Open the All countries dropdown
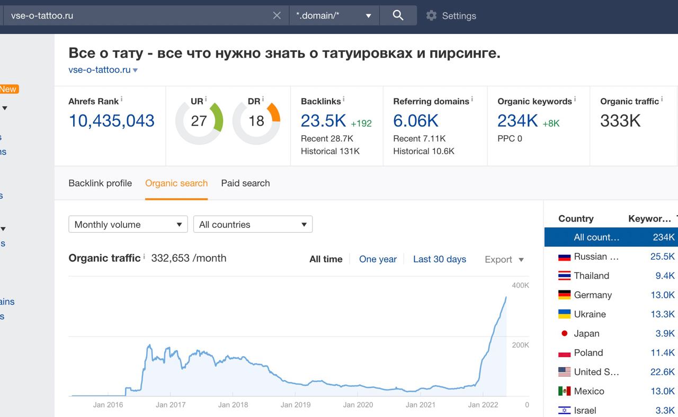Image resolution: width=678 pixels, height=417 pixels. pyautogui.click(x=253, y=224)
